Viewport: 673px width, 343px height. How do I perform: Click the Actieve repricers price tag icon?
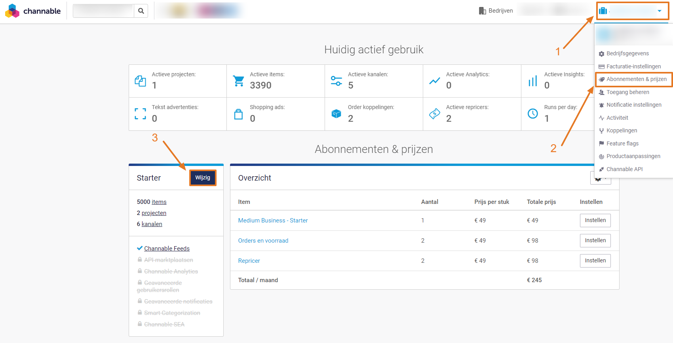(435, 114)
